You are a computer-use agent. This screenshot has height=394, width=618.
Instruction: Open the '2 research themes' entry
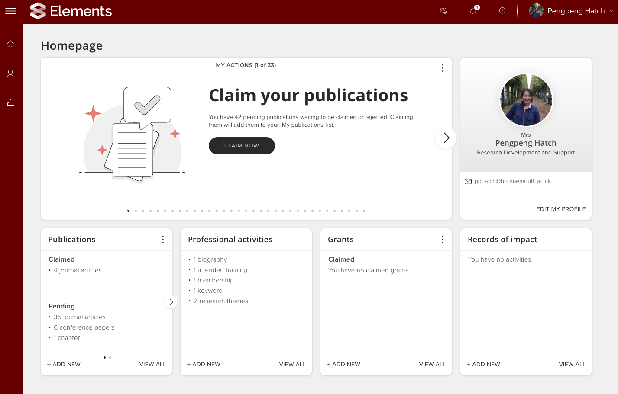coord(221,301)
